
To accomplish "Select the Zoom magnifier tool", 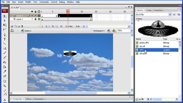I will (5, 86).
